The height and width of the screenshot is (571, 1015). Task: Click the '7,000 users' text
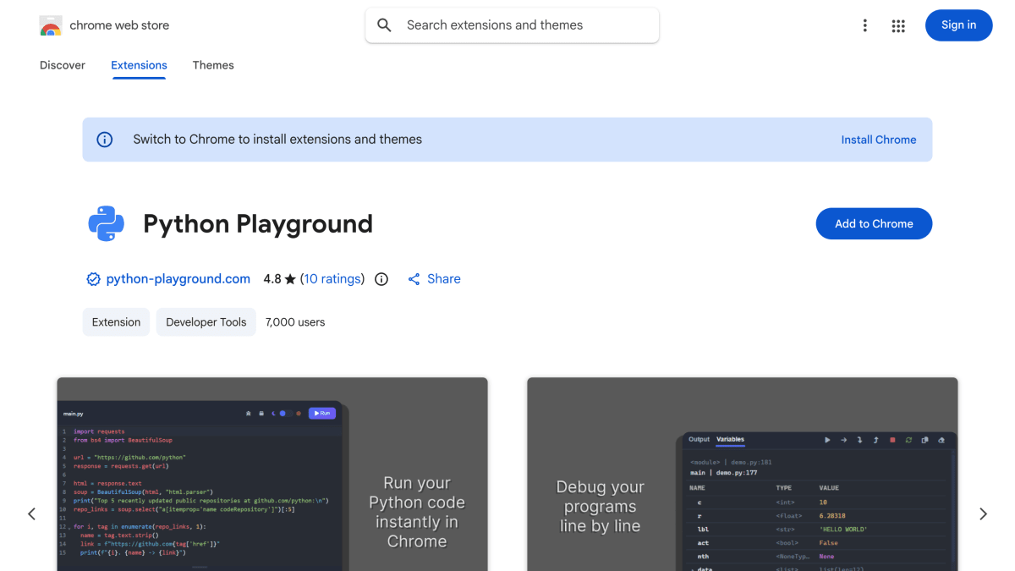(x=295, y=322)
